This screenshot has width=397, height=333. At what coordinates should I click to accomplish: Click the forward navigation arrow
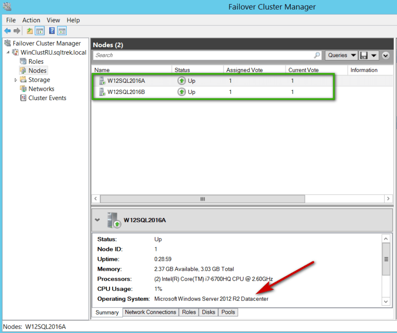tap(17, 31)
